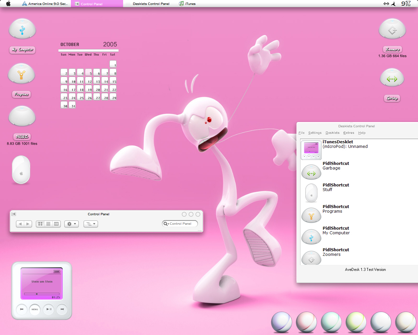Select PidlShortcut Stuff in desklets list

point(359,193)
